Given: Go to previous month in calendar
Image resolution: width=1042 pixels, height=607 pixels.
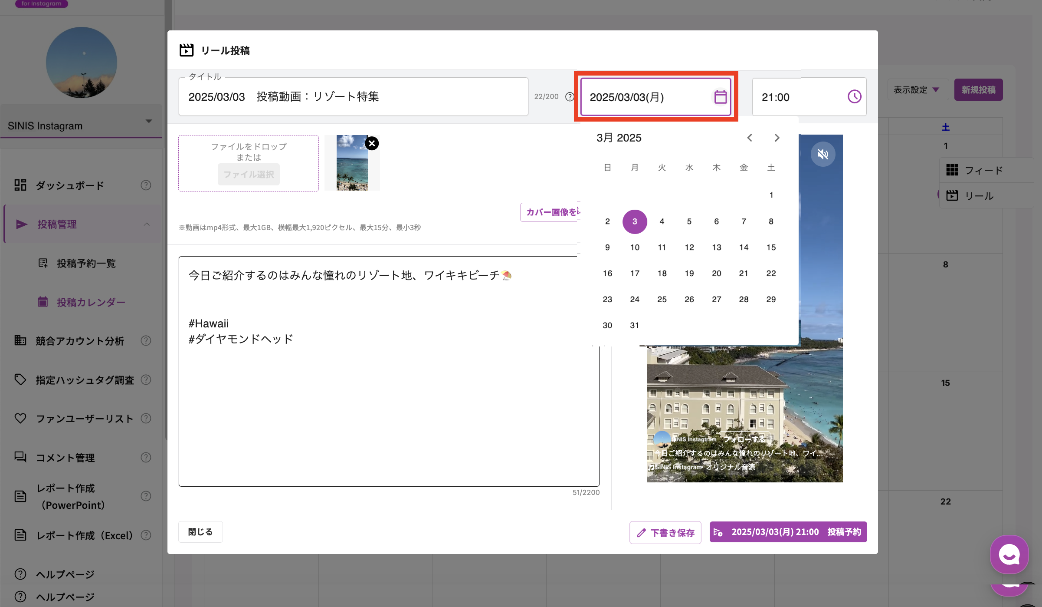Looking at the screenshot, I should pyautogui.click(x=750, y=138).
